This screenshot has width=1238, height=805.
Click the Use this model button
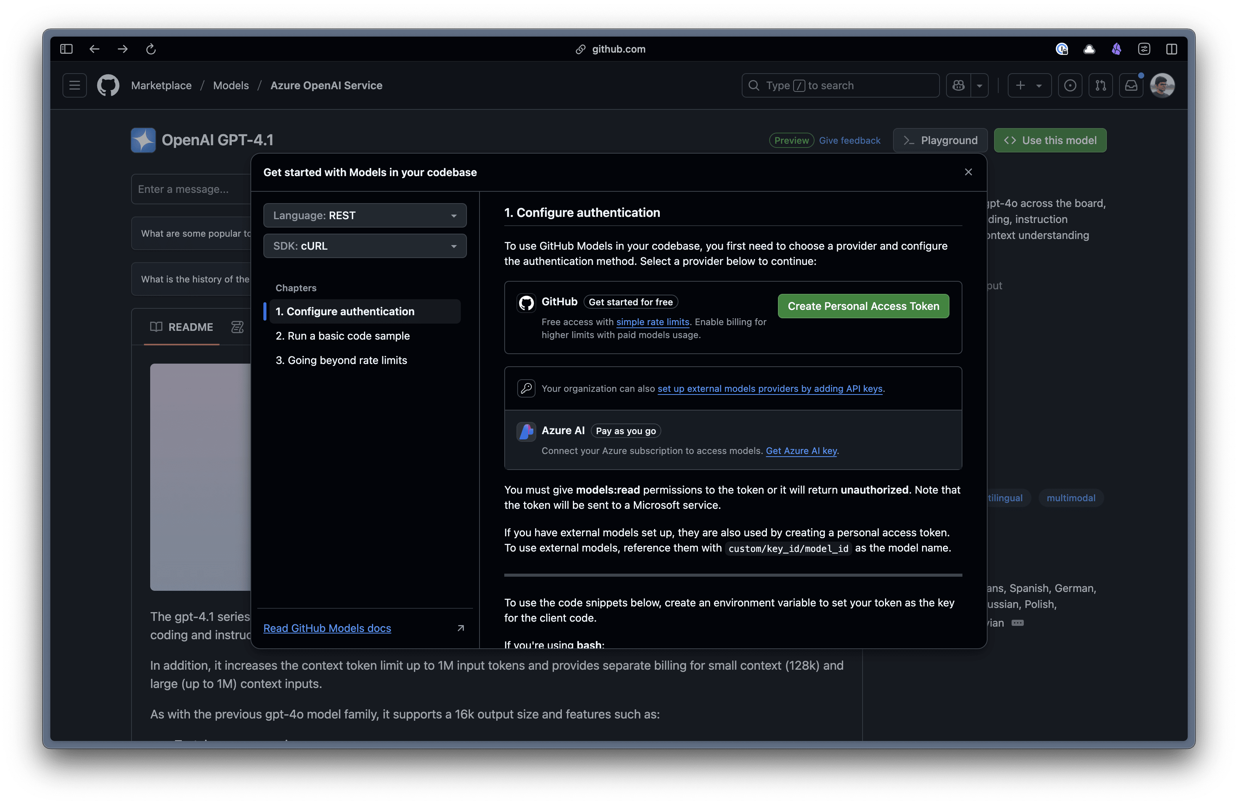(x=1050, y=140)
